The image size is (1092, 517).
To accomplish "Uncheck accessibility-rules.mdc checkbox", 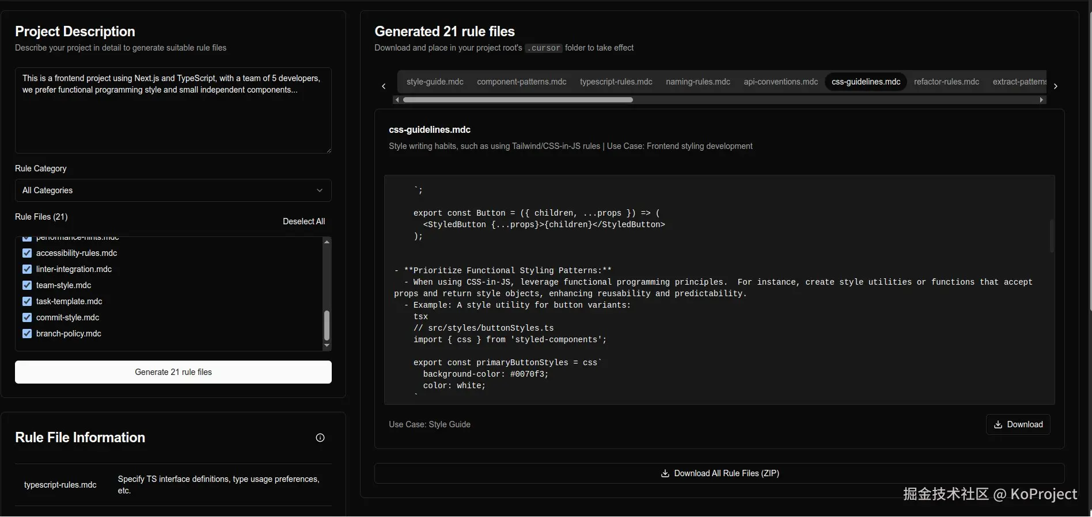I will click(27, 253).
